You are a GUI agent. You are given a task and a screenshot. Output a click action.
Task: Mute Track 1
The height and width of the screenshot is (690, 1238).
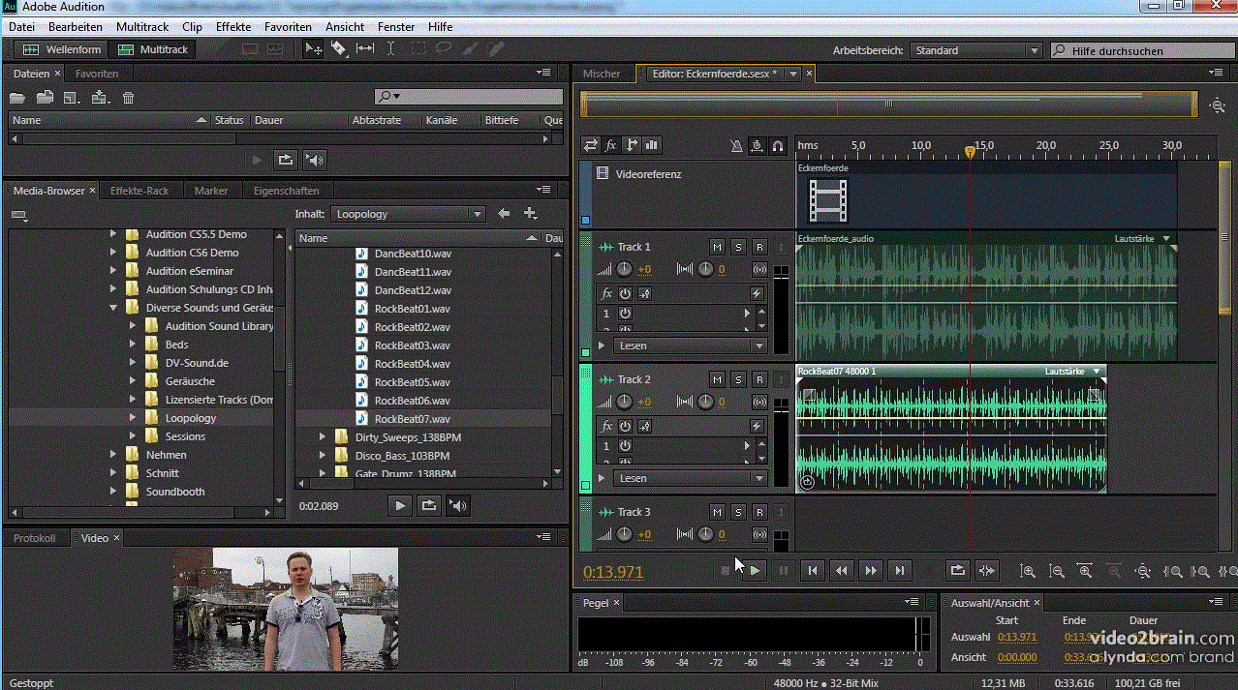pyautogui.click(x=717, y=247)
